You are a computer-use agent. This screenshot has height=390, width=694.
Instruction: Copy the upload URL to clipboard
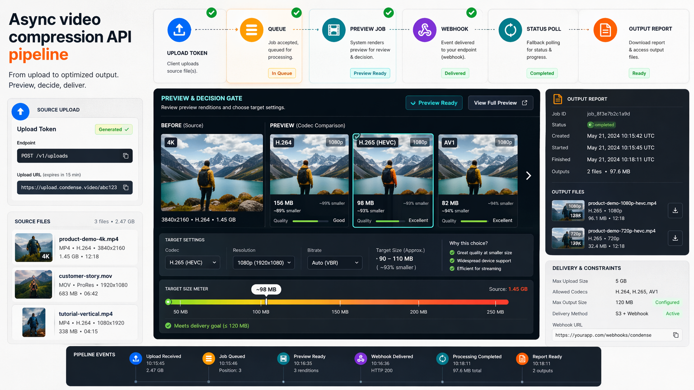coord(126,187)
